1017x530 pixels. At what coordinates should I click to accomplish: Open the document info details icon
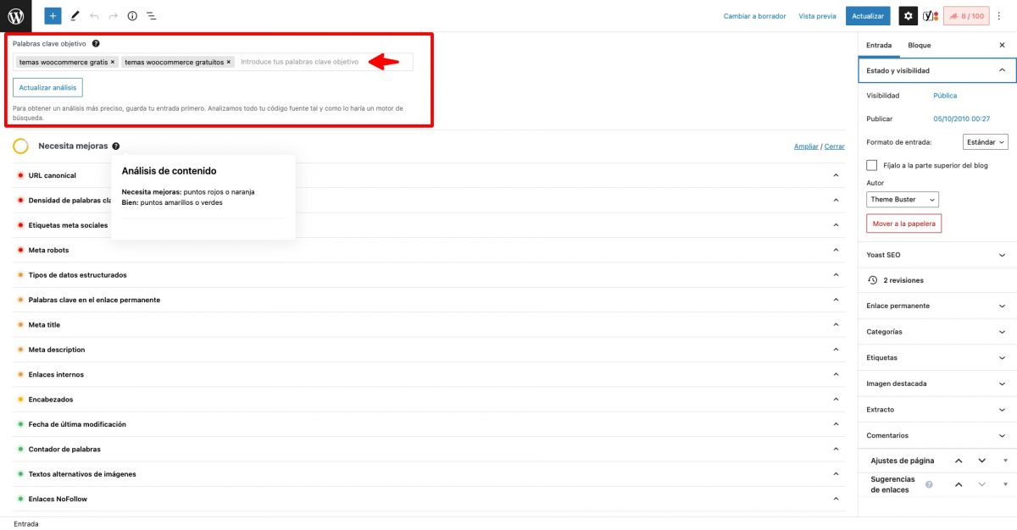(x=132, y=15)
